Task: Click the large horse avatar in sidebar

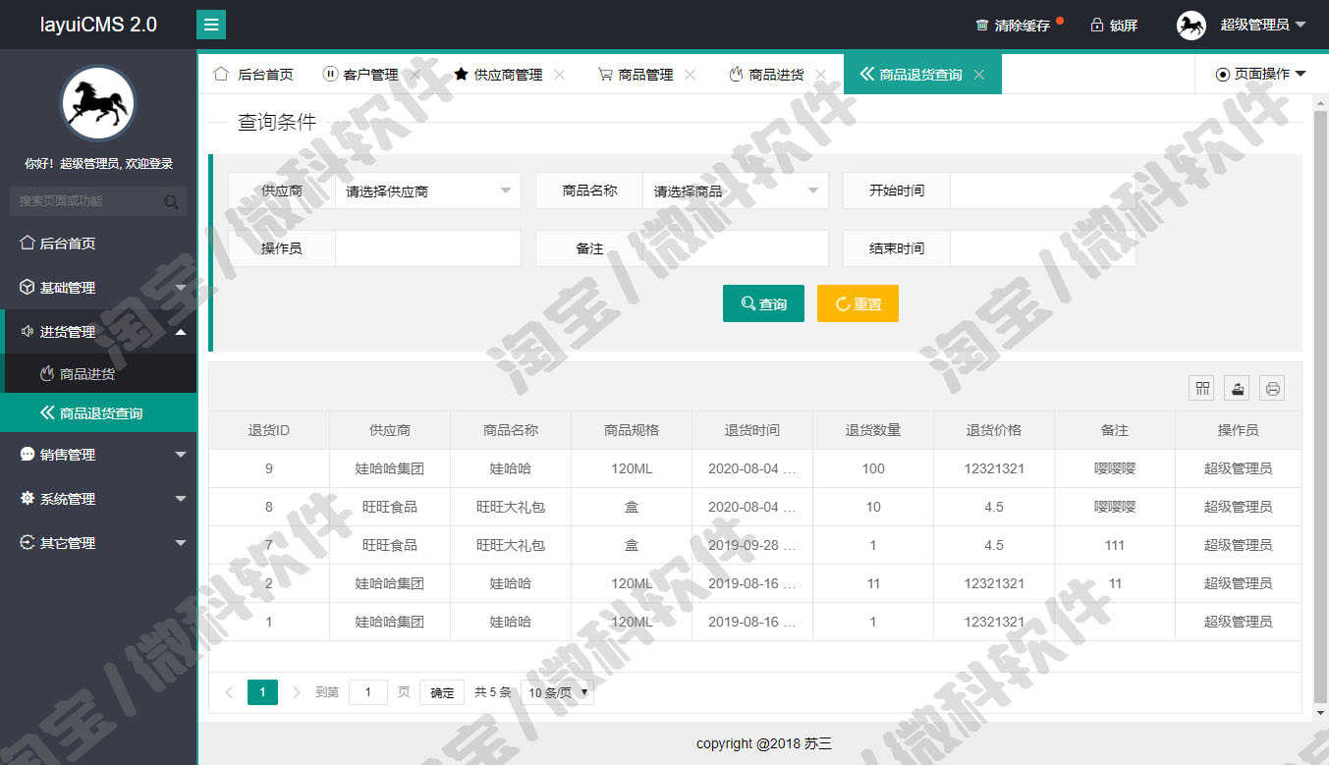Action: click(98, 103)
